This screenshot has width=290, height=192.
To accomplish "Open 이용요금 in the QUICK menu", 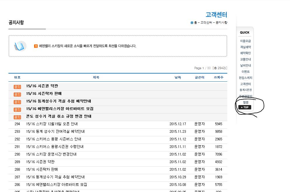I will [245, 41].
